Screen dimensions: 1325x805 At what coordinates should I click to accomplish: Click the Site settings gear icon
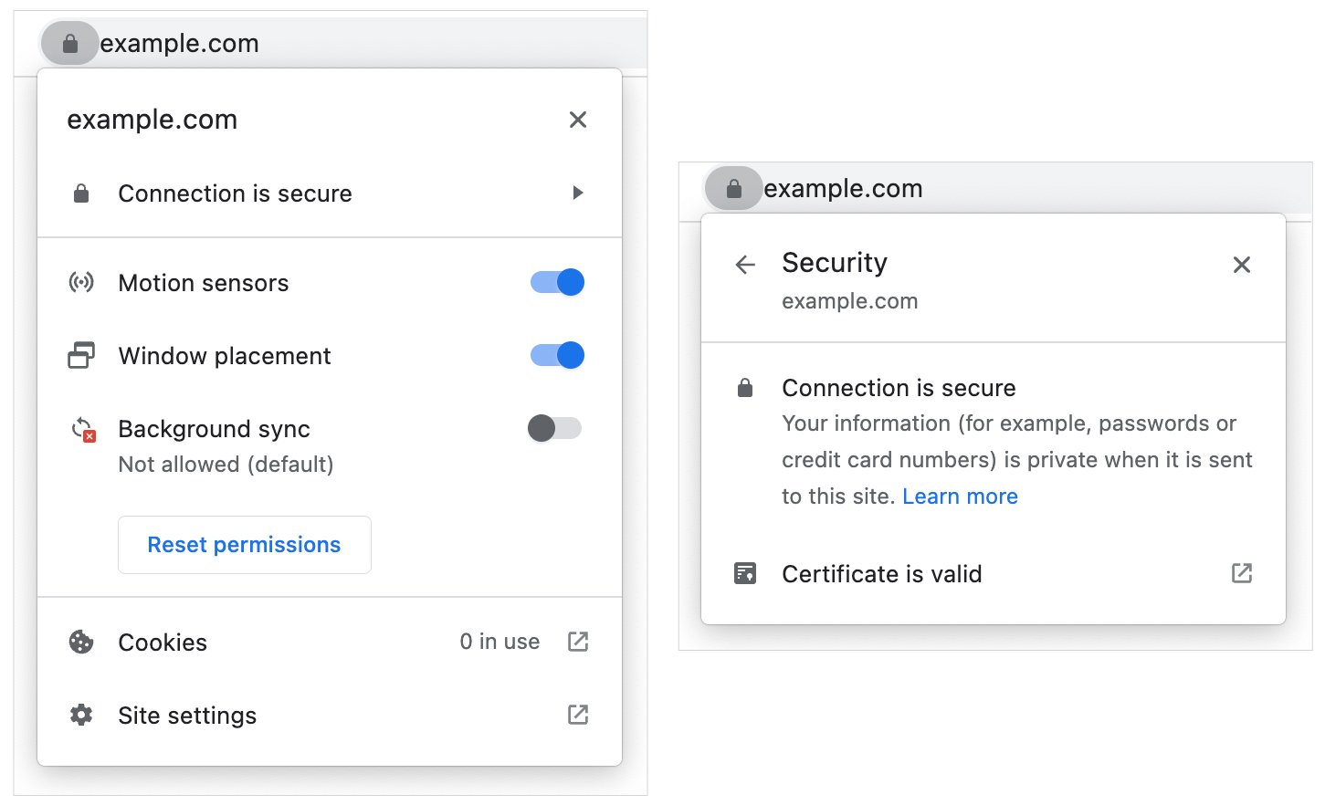[80, 716]
